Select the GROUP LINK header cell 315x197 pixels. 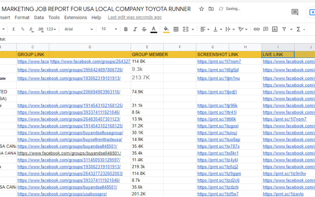33,55
